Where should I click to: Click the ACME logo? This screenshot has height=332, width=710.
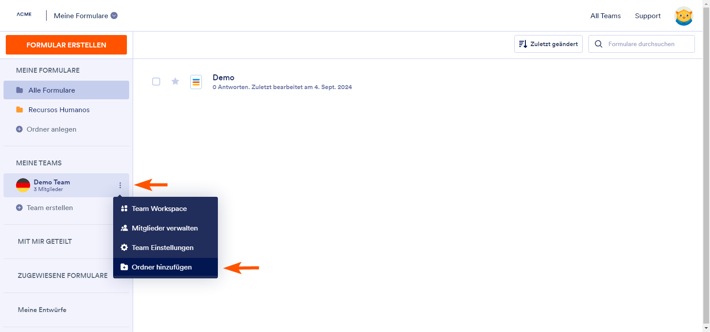click(24, 14)
